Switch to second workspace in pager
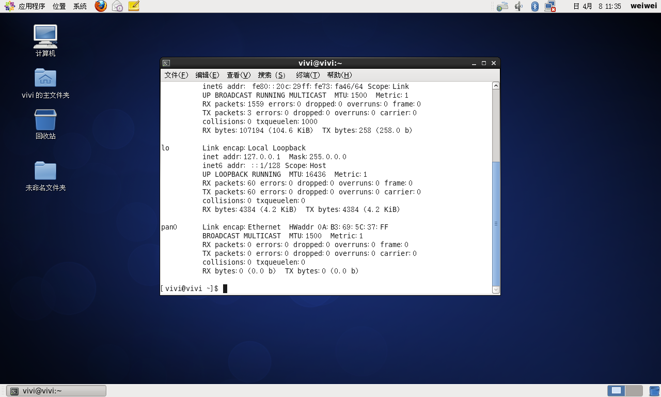Image resolution: width=661 pixels, height=397 pixels. 634,391
